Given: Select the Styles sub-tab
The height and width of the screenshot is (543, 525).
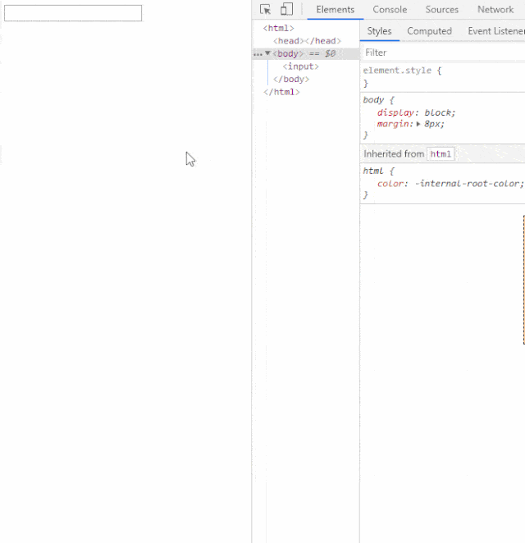Looking at the screenshot, I should pos(379,31).
